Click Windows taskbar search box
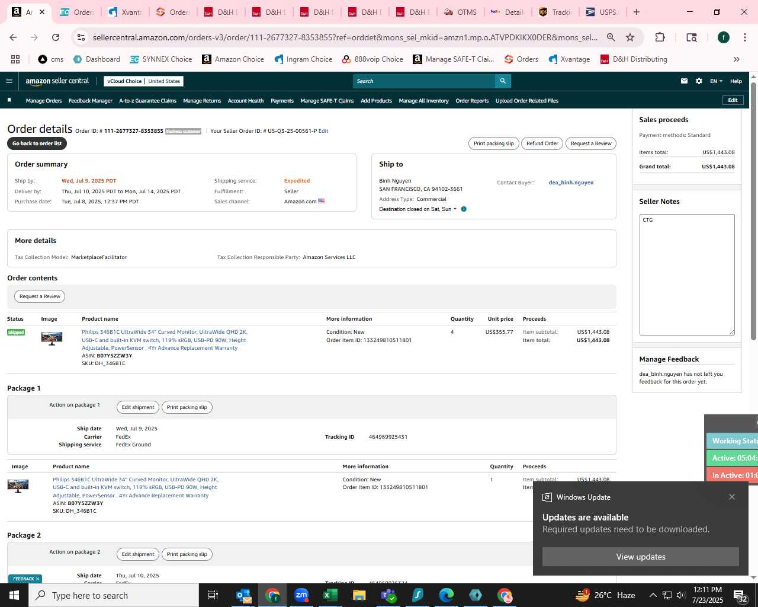 pos(114,595)
